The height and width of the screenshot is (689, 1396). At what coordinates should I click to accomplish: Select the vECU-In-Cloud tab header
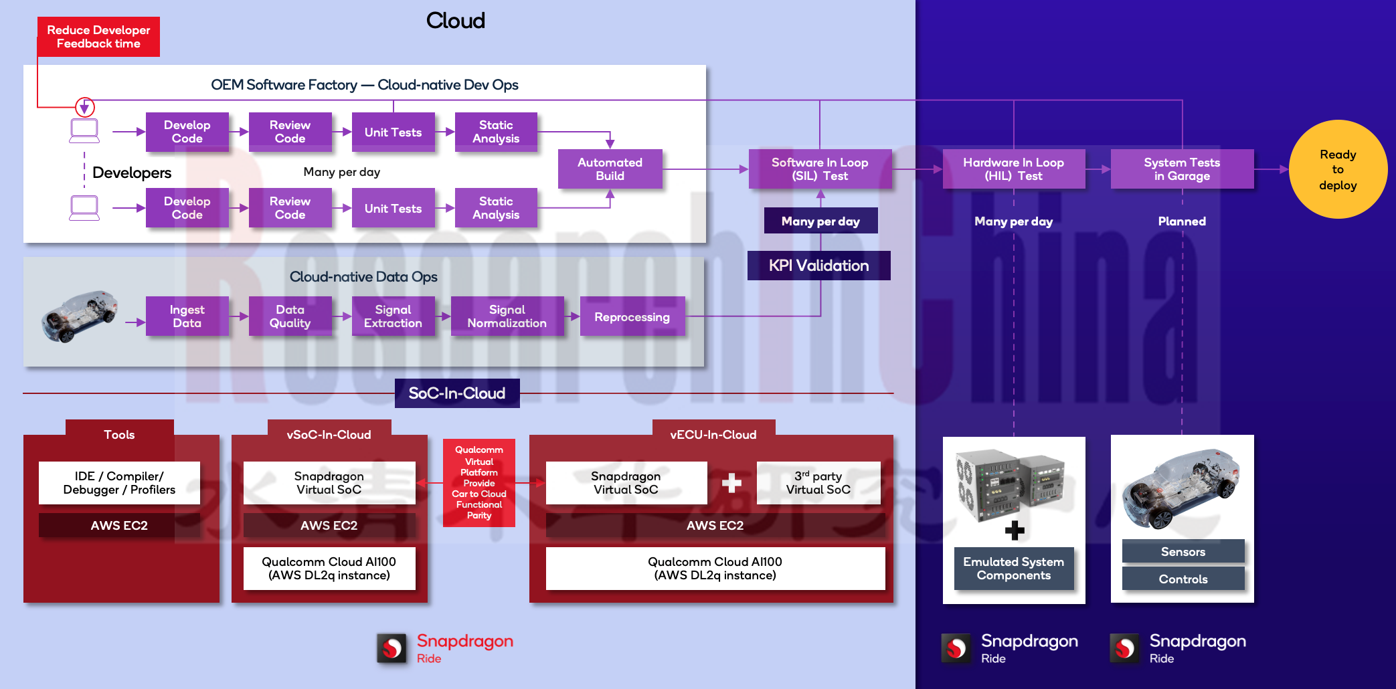coord(713,434)
